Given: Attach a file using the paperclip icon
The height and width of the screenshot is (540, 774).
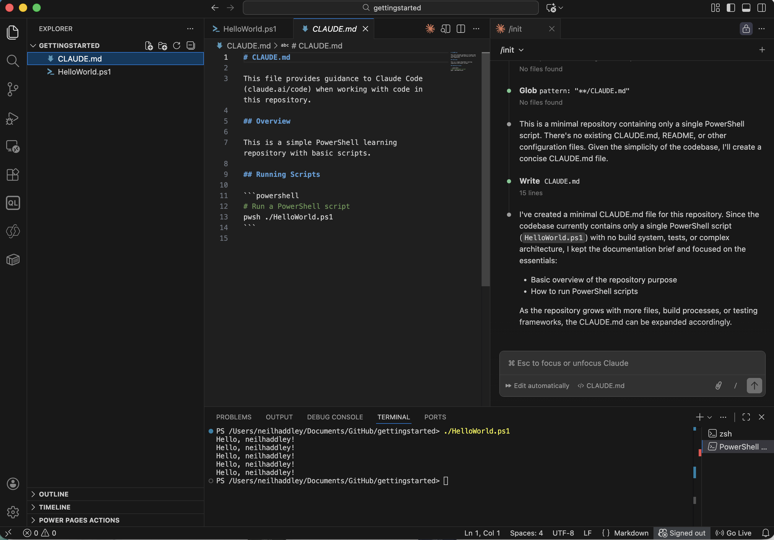Looking at the screenshot, I should tap(718, 386).
